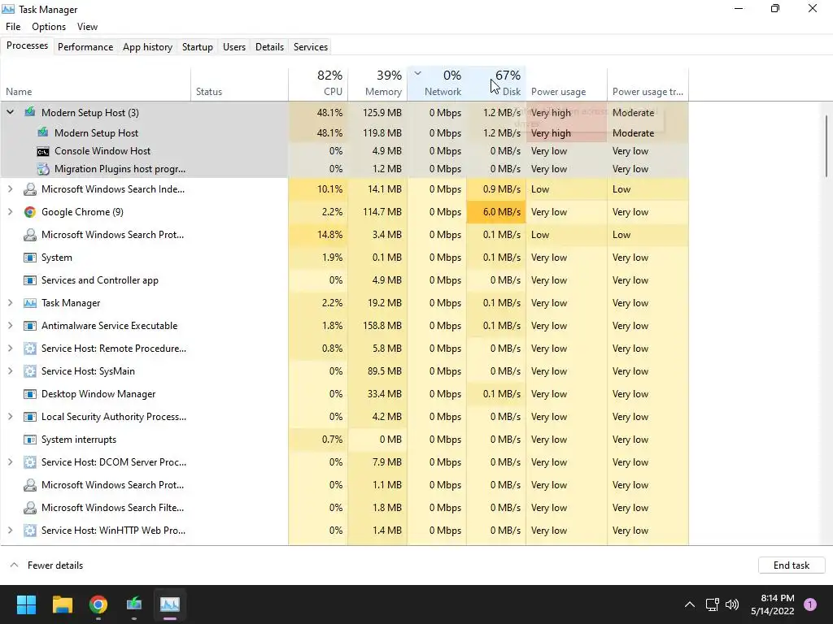Click the Desktop Window Manager icon

click(x=30, y=394)
